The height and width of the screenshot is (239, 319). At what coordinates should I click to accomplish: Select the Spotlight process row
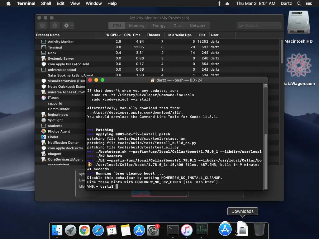coord(60,120)
